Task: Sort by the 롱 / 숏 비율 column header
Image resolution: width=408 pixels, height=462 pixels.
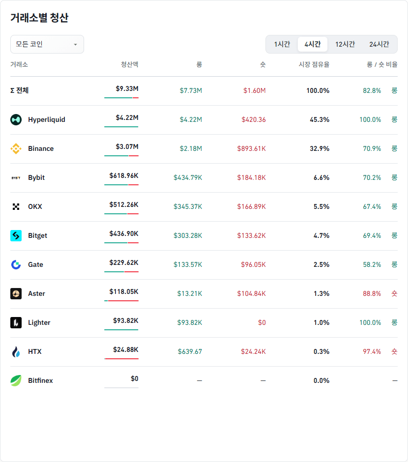Action: coord(382,64)
